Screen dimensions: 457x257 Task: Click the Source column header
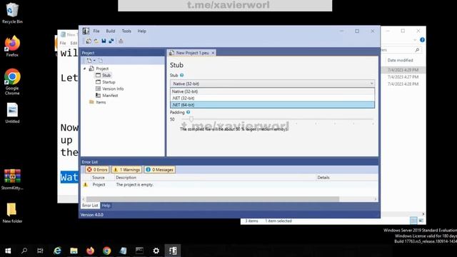point(99,178)
